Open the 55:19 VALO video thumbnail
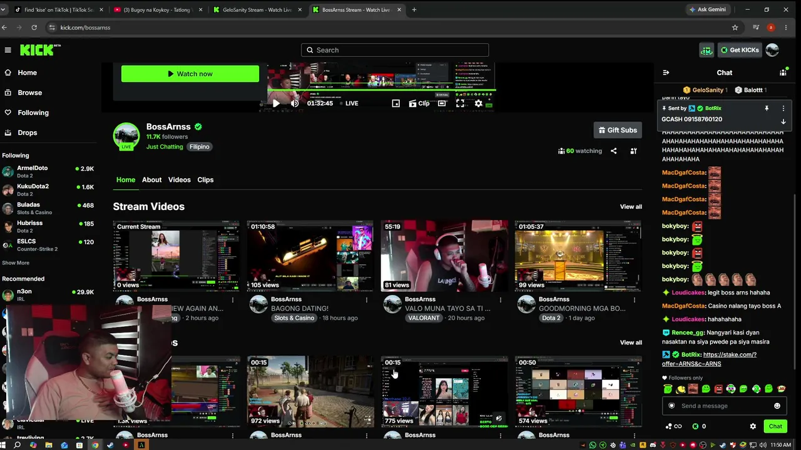The height and width of the screenshot is (450, 801). tap(444, 256)
